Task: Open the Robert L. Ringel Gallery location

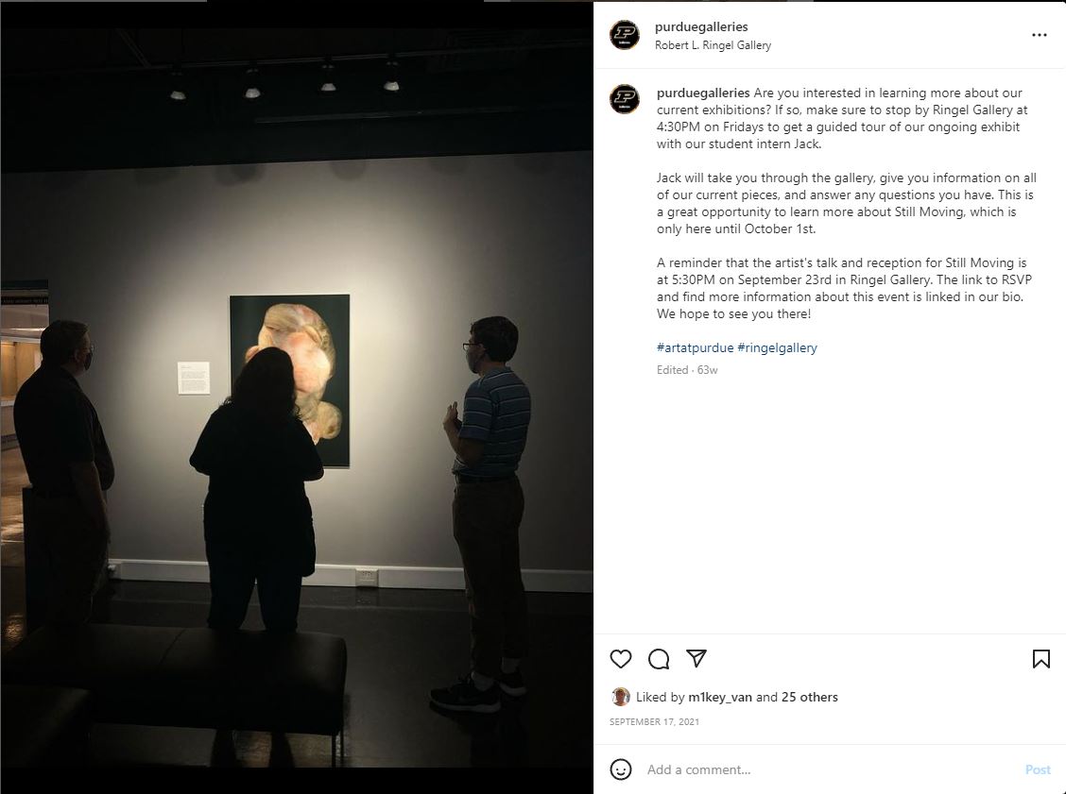Action: coord(713,44)
